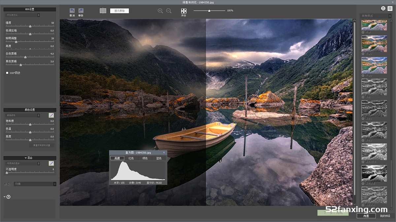
Task: Click the 重置所有颜色设置 reset button
Action: (x=42, y=145)
